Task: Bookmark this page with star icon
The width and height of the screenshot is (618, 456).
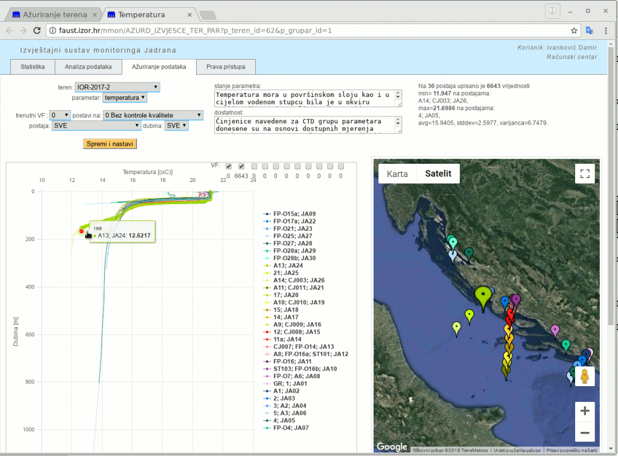Action: (x=574, y=30)
